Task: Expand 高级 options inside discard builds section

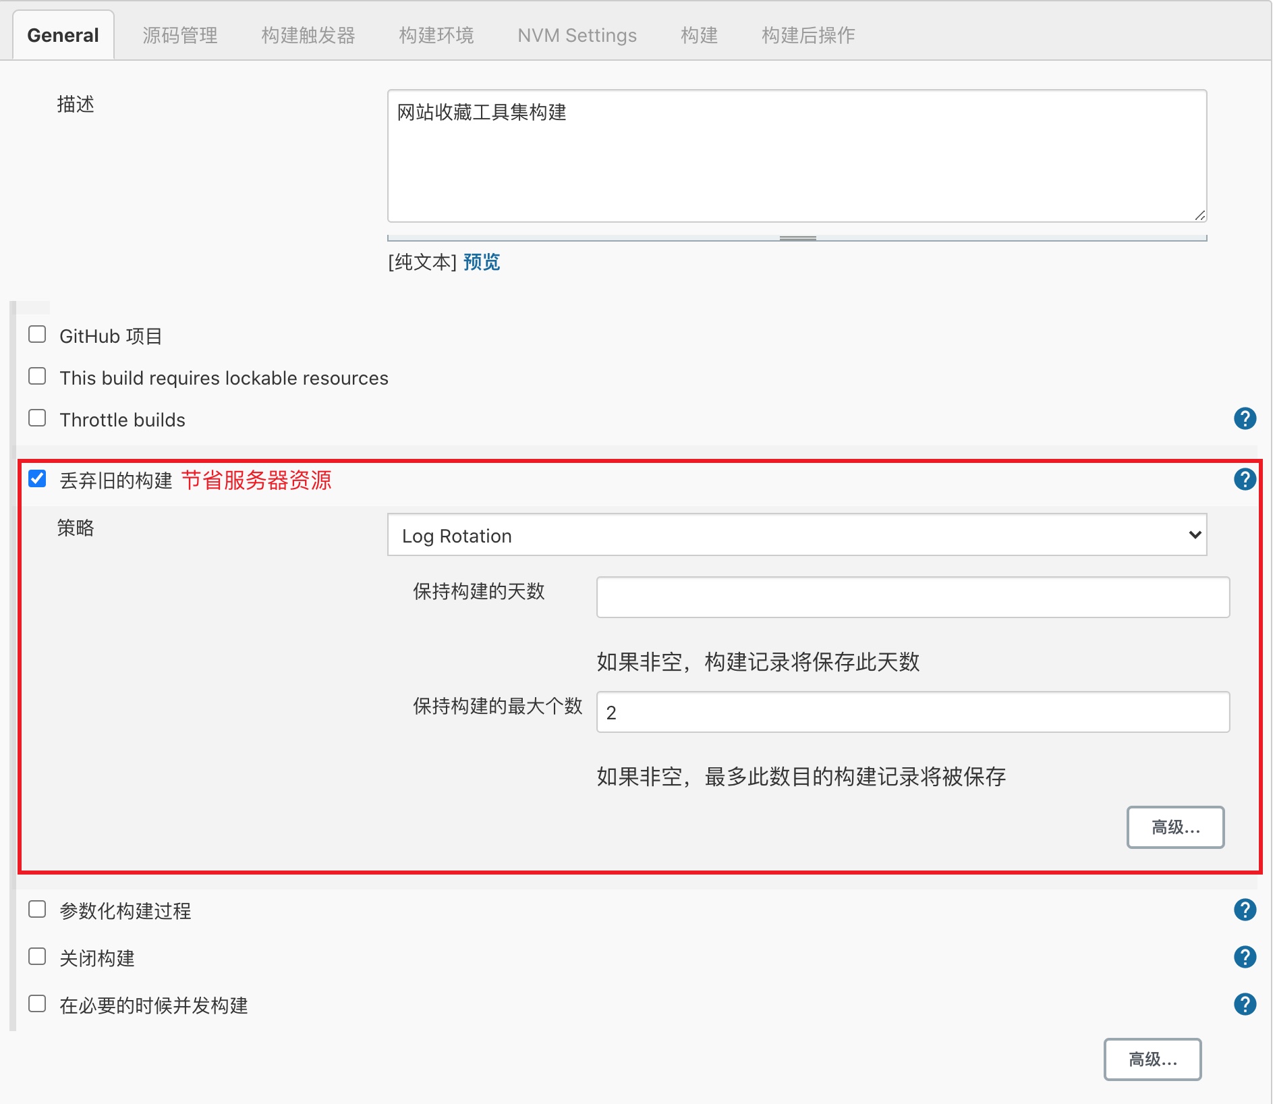Action: pyautogui.click(x=1175, y=827)
